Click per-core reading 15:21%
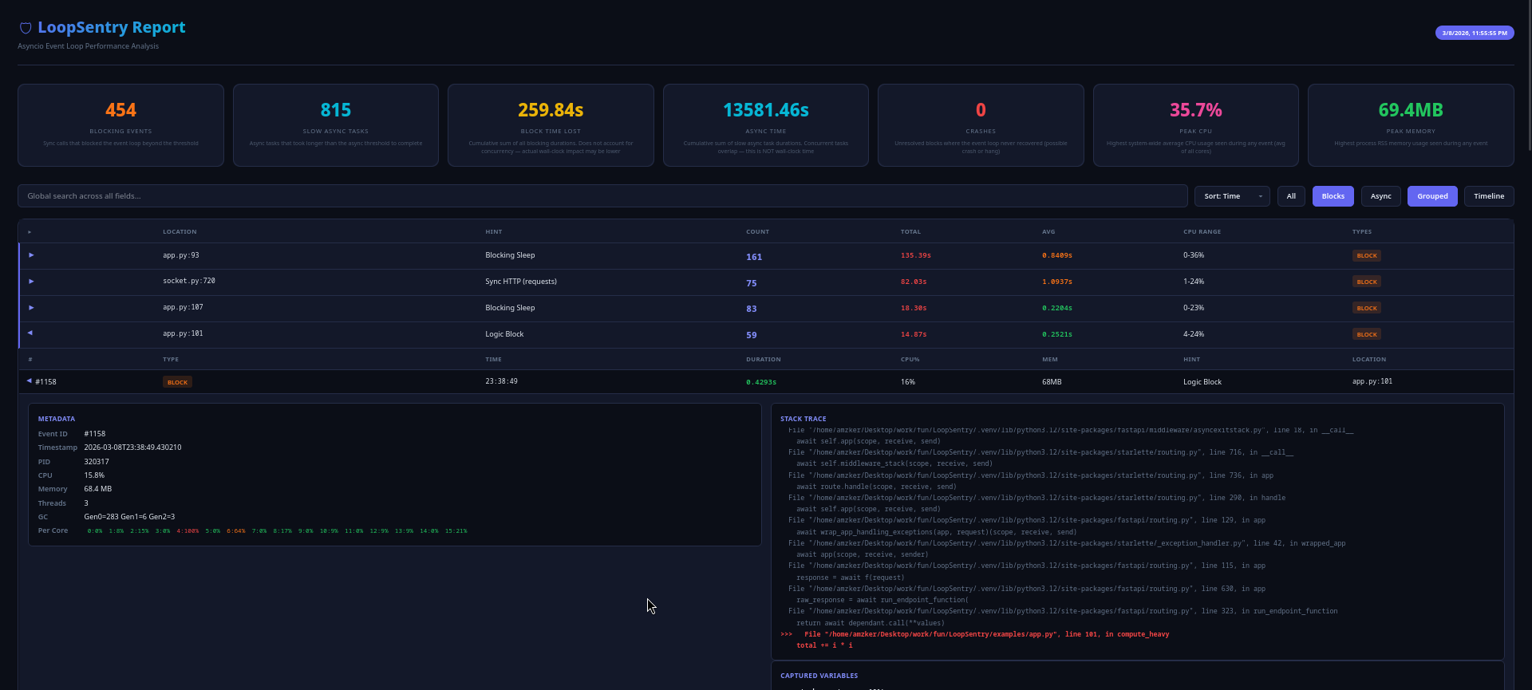This screenshot has width=1532, height=690. click(456, 531)
